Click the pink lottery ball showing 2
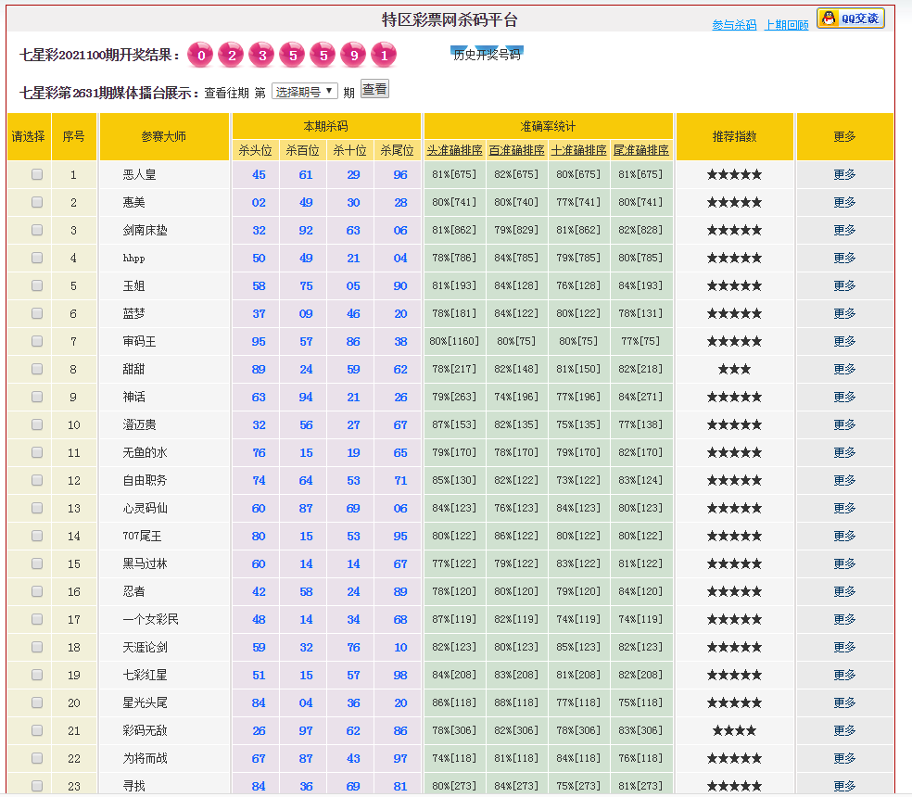 [231, 56]
